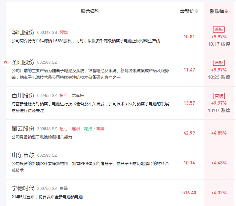The height and width of the screenshot is (206, 236).
Task: Click 星云股份 description 公司具备钠离子电池检测相关能力
Action: coord(42,137)
